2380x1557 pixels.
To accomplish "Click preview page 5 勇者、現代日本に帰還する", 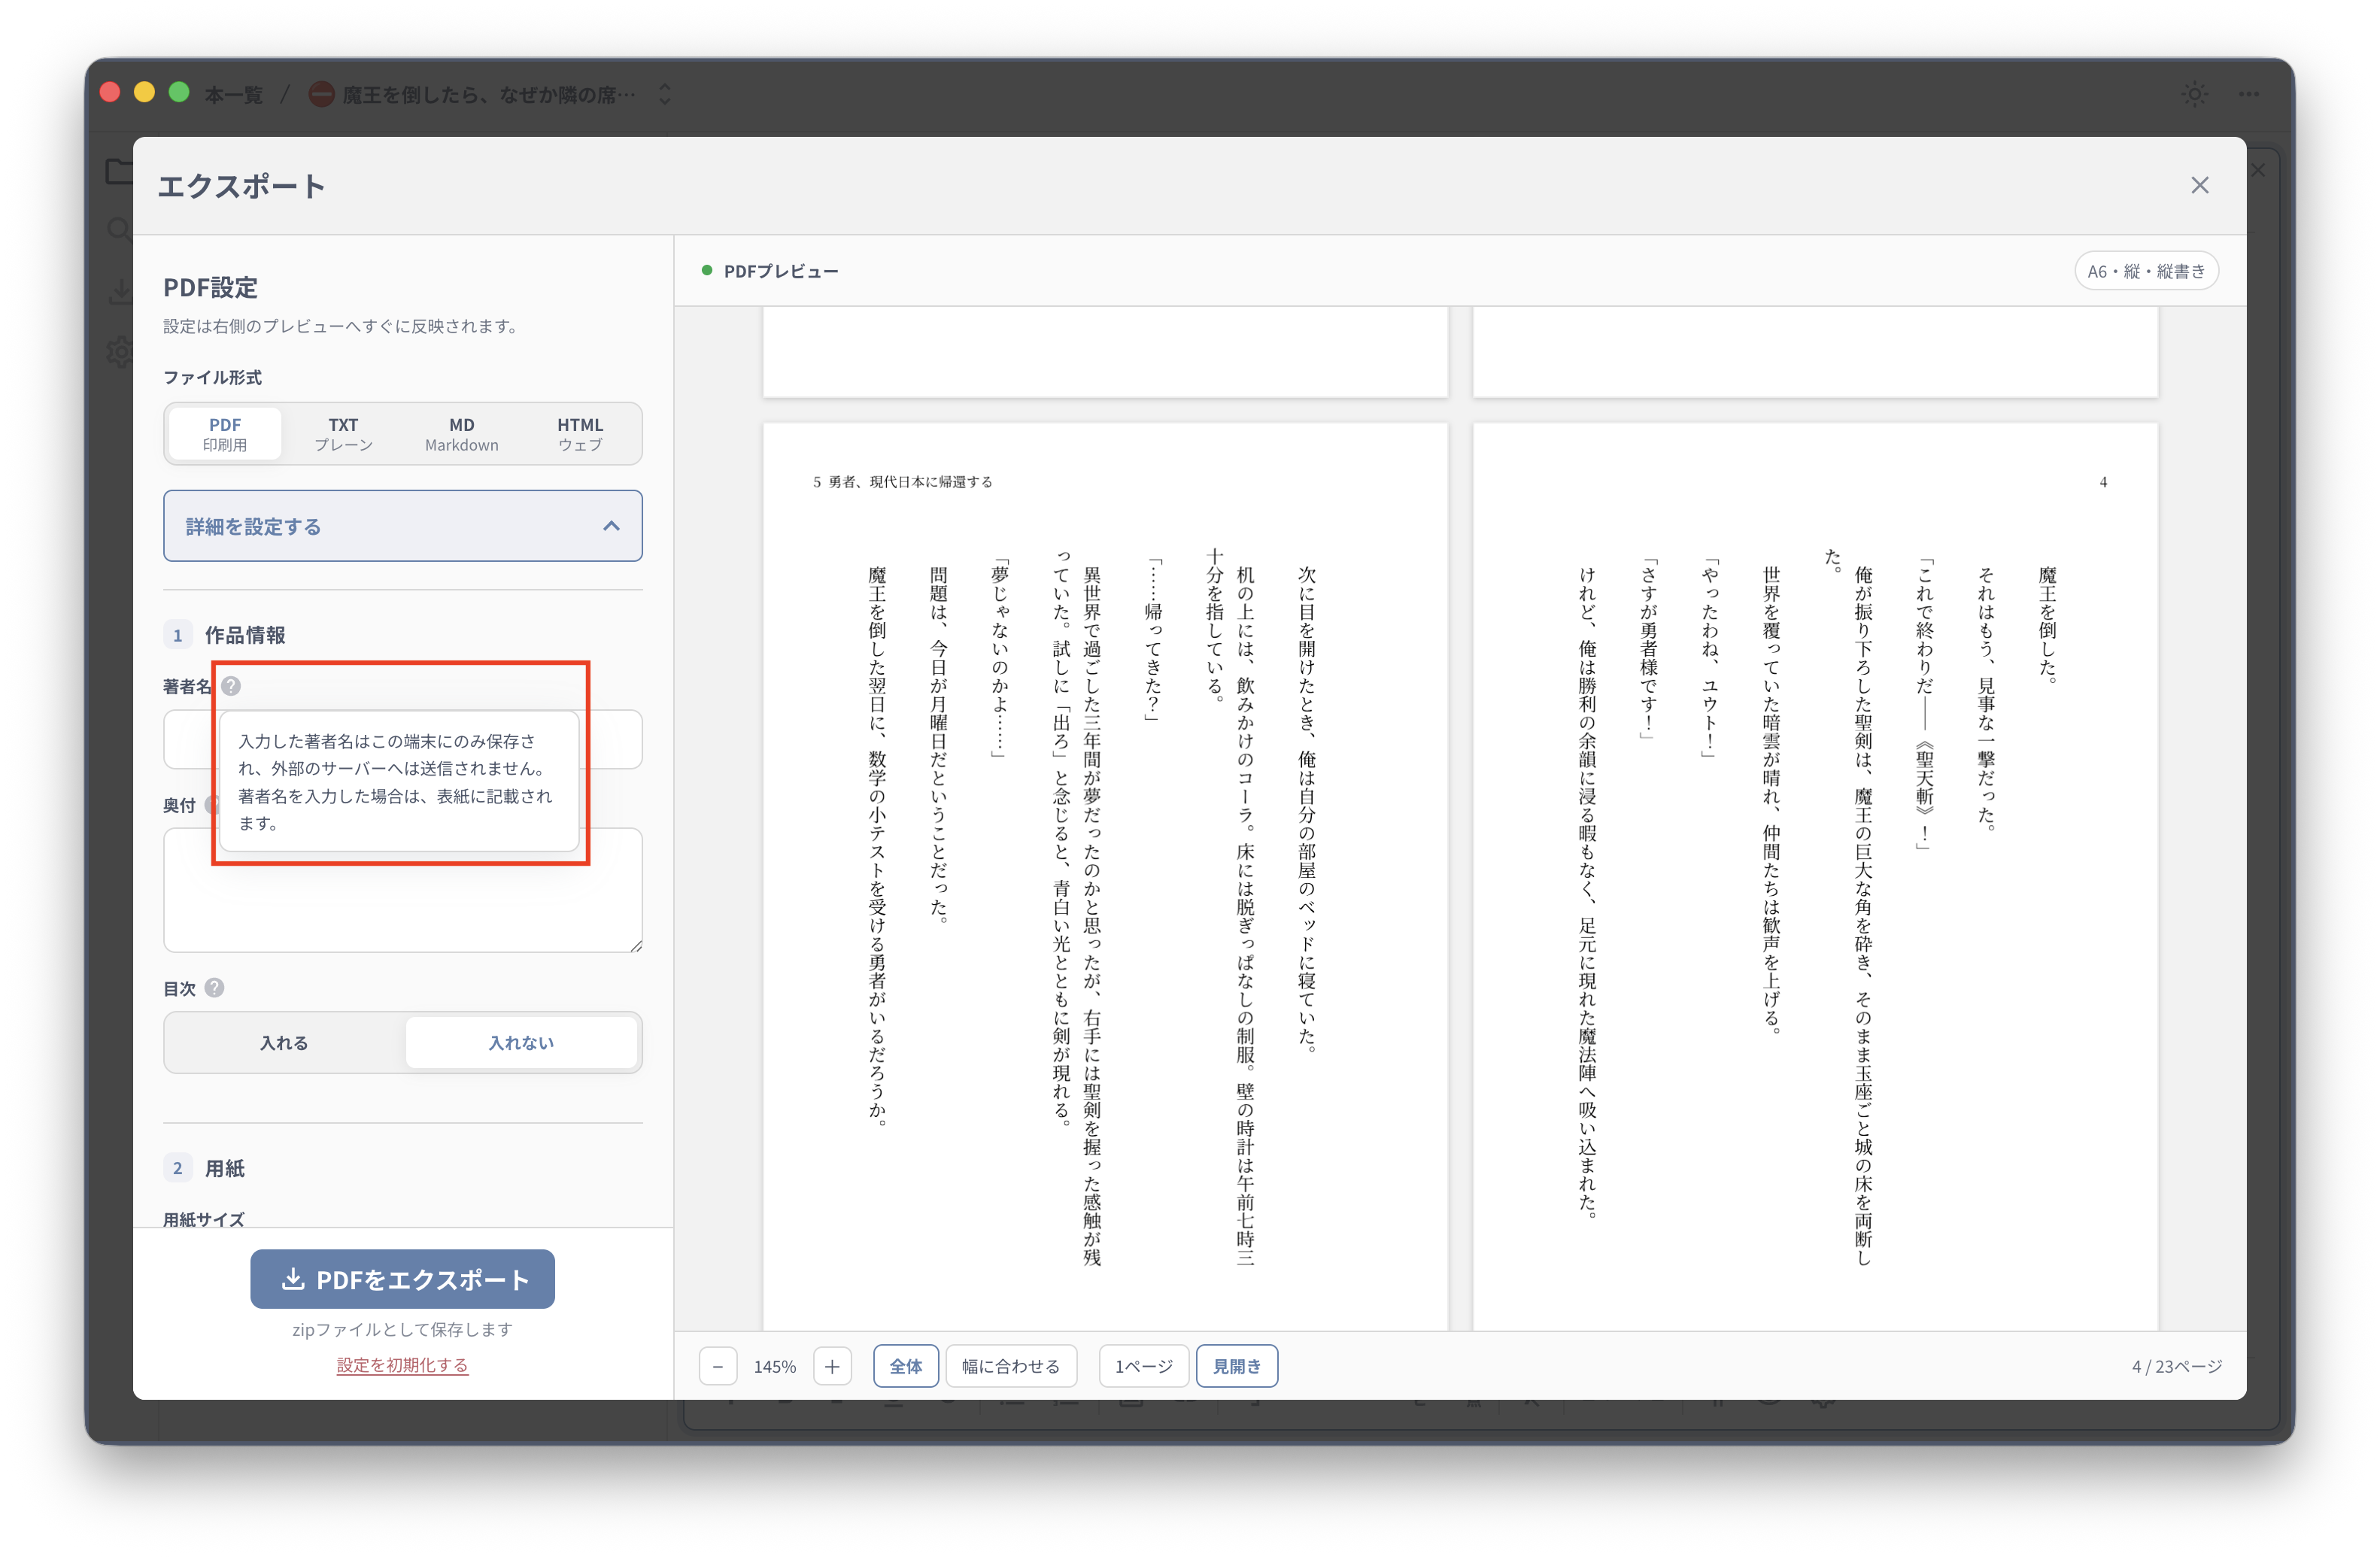I will [1105, 877].
